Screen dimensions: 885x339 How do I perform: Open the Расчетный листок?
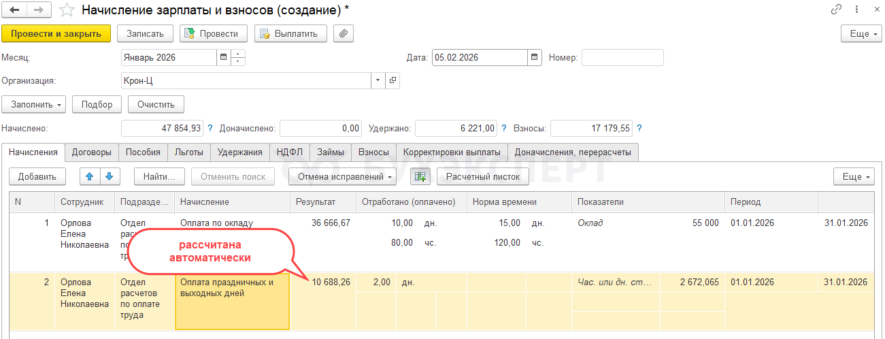click(x=483, y=176)
